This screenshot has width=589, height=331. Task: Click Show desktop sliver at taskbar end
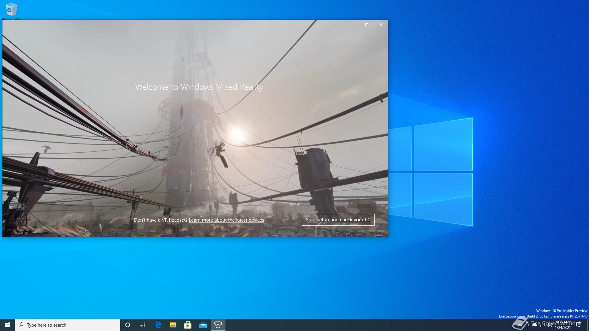(588, 325)
